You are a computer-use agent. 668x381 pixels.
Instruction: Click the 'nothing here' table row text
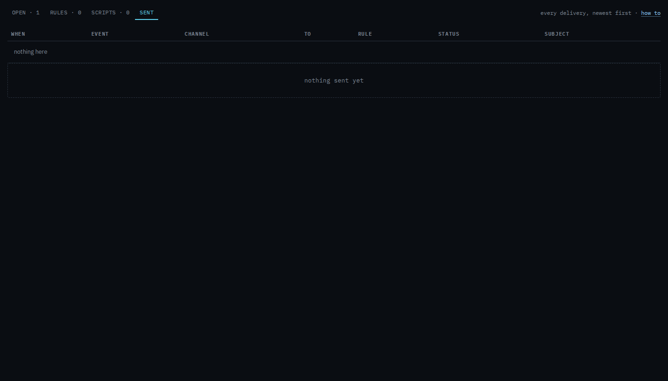tap(31, 52)
